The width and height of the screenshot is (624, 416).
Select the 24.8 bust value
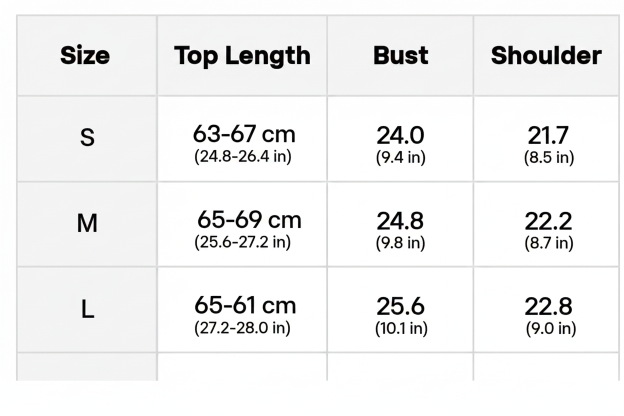(400, 220)
